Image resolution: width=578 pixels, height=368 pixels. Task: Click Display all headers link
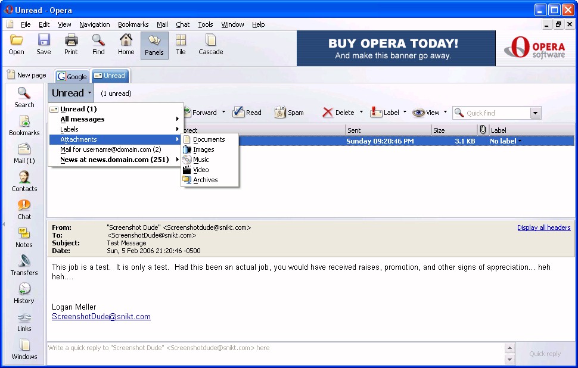pos(543,227)
